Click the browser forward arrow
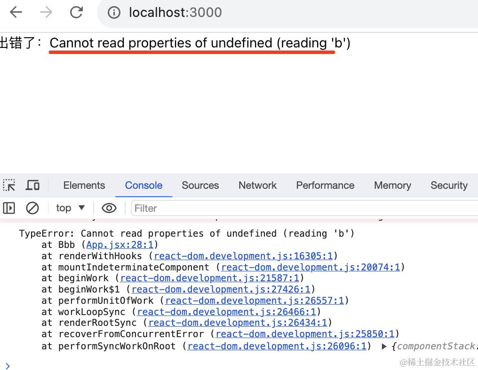The image size is (478, 370). (46, 13)
